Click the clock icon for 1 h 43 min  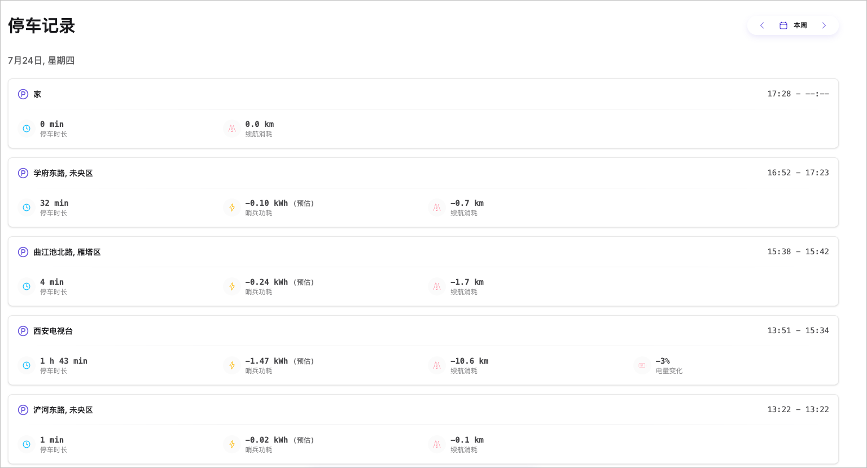coord(27,365)
